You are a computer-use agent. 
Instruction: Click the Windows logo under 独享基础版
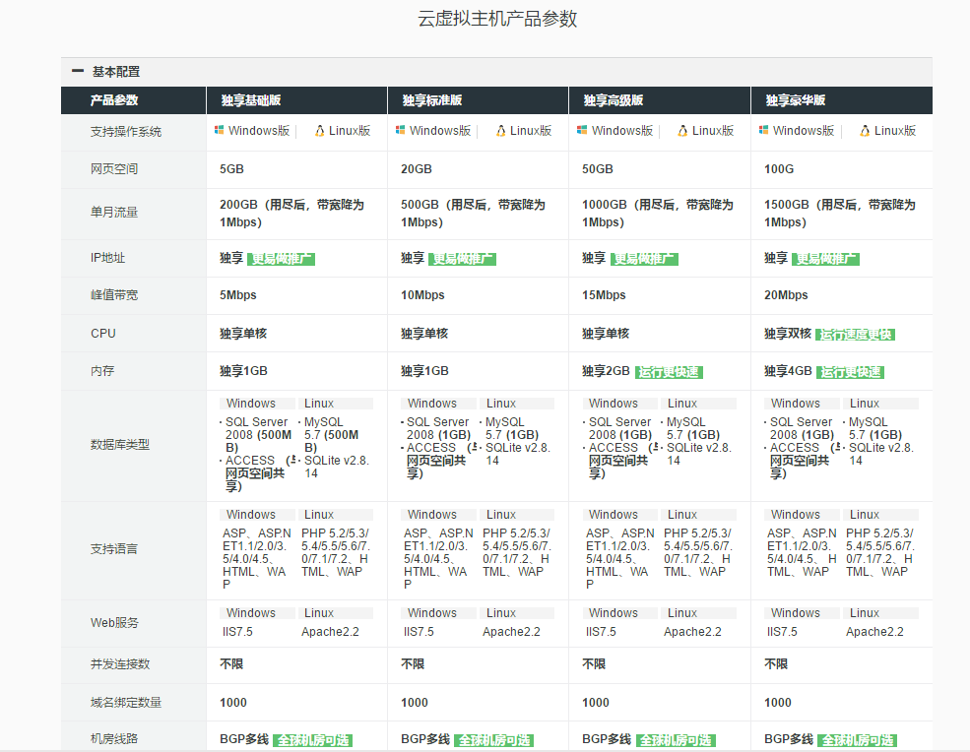point(219,130)
